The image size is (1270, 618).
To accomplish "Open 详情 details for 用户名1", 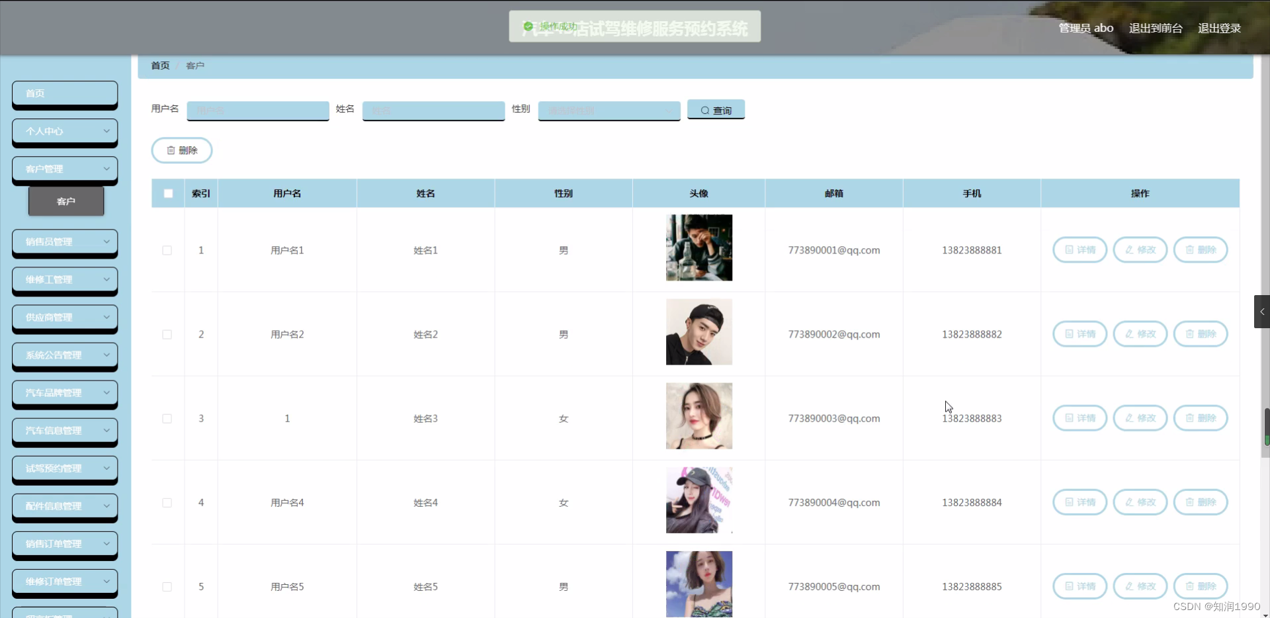I will pyautogui.click(x=1079, y=249).
